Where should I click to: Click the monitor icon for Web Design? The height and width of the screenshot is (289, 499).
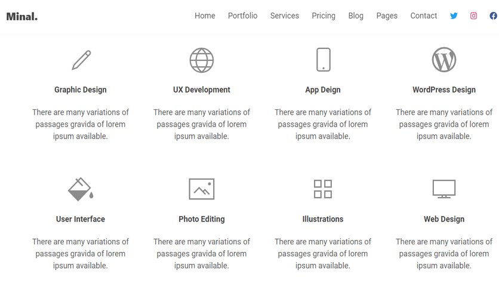pyautogui.click(x=444, y=189)
